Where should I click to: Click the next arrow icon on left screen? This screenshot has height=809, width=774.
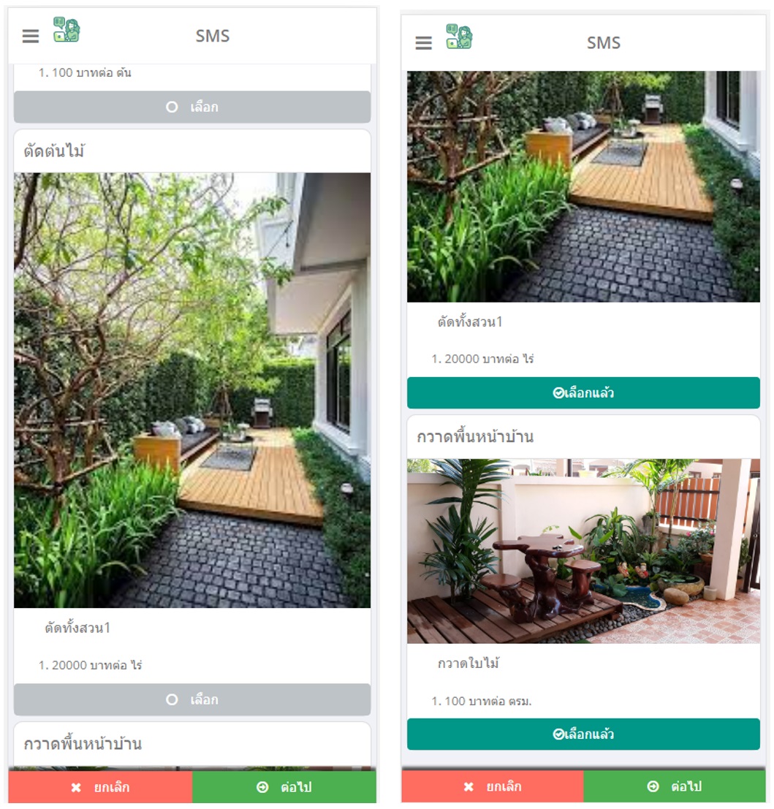(262, 787)
